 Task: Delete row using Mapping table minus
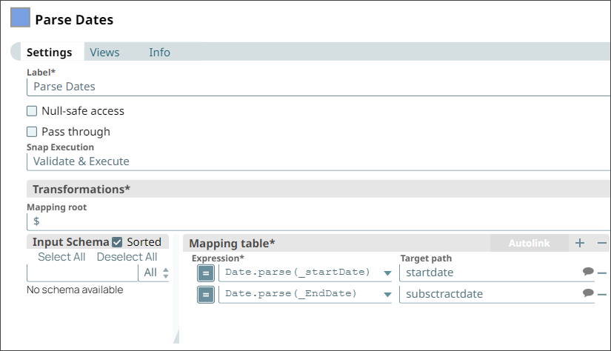click(602, 243)
